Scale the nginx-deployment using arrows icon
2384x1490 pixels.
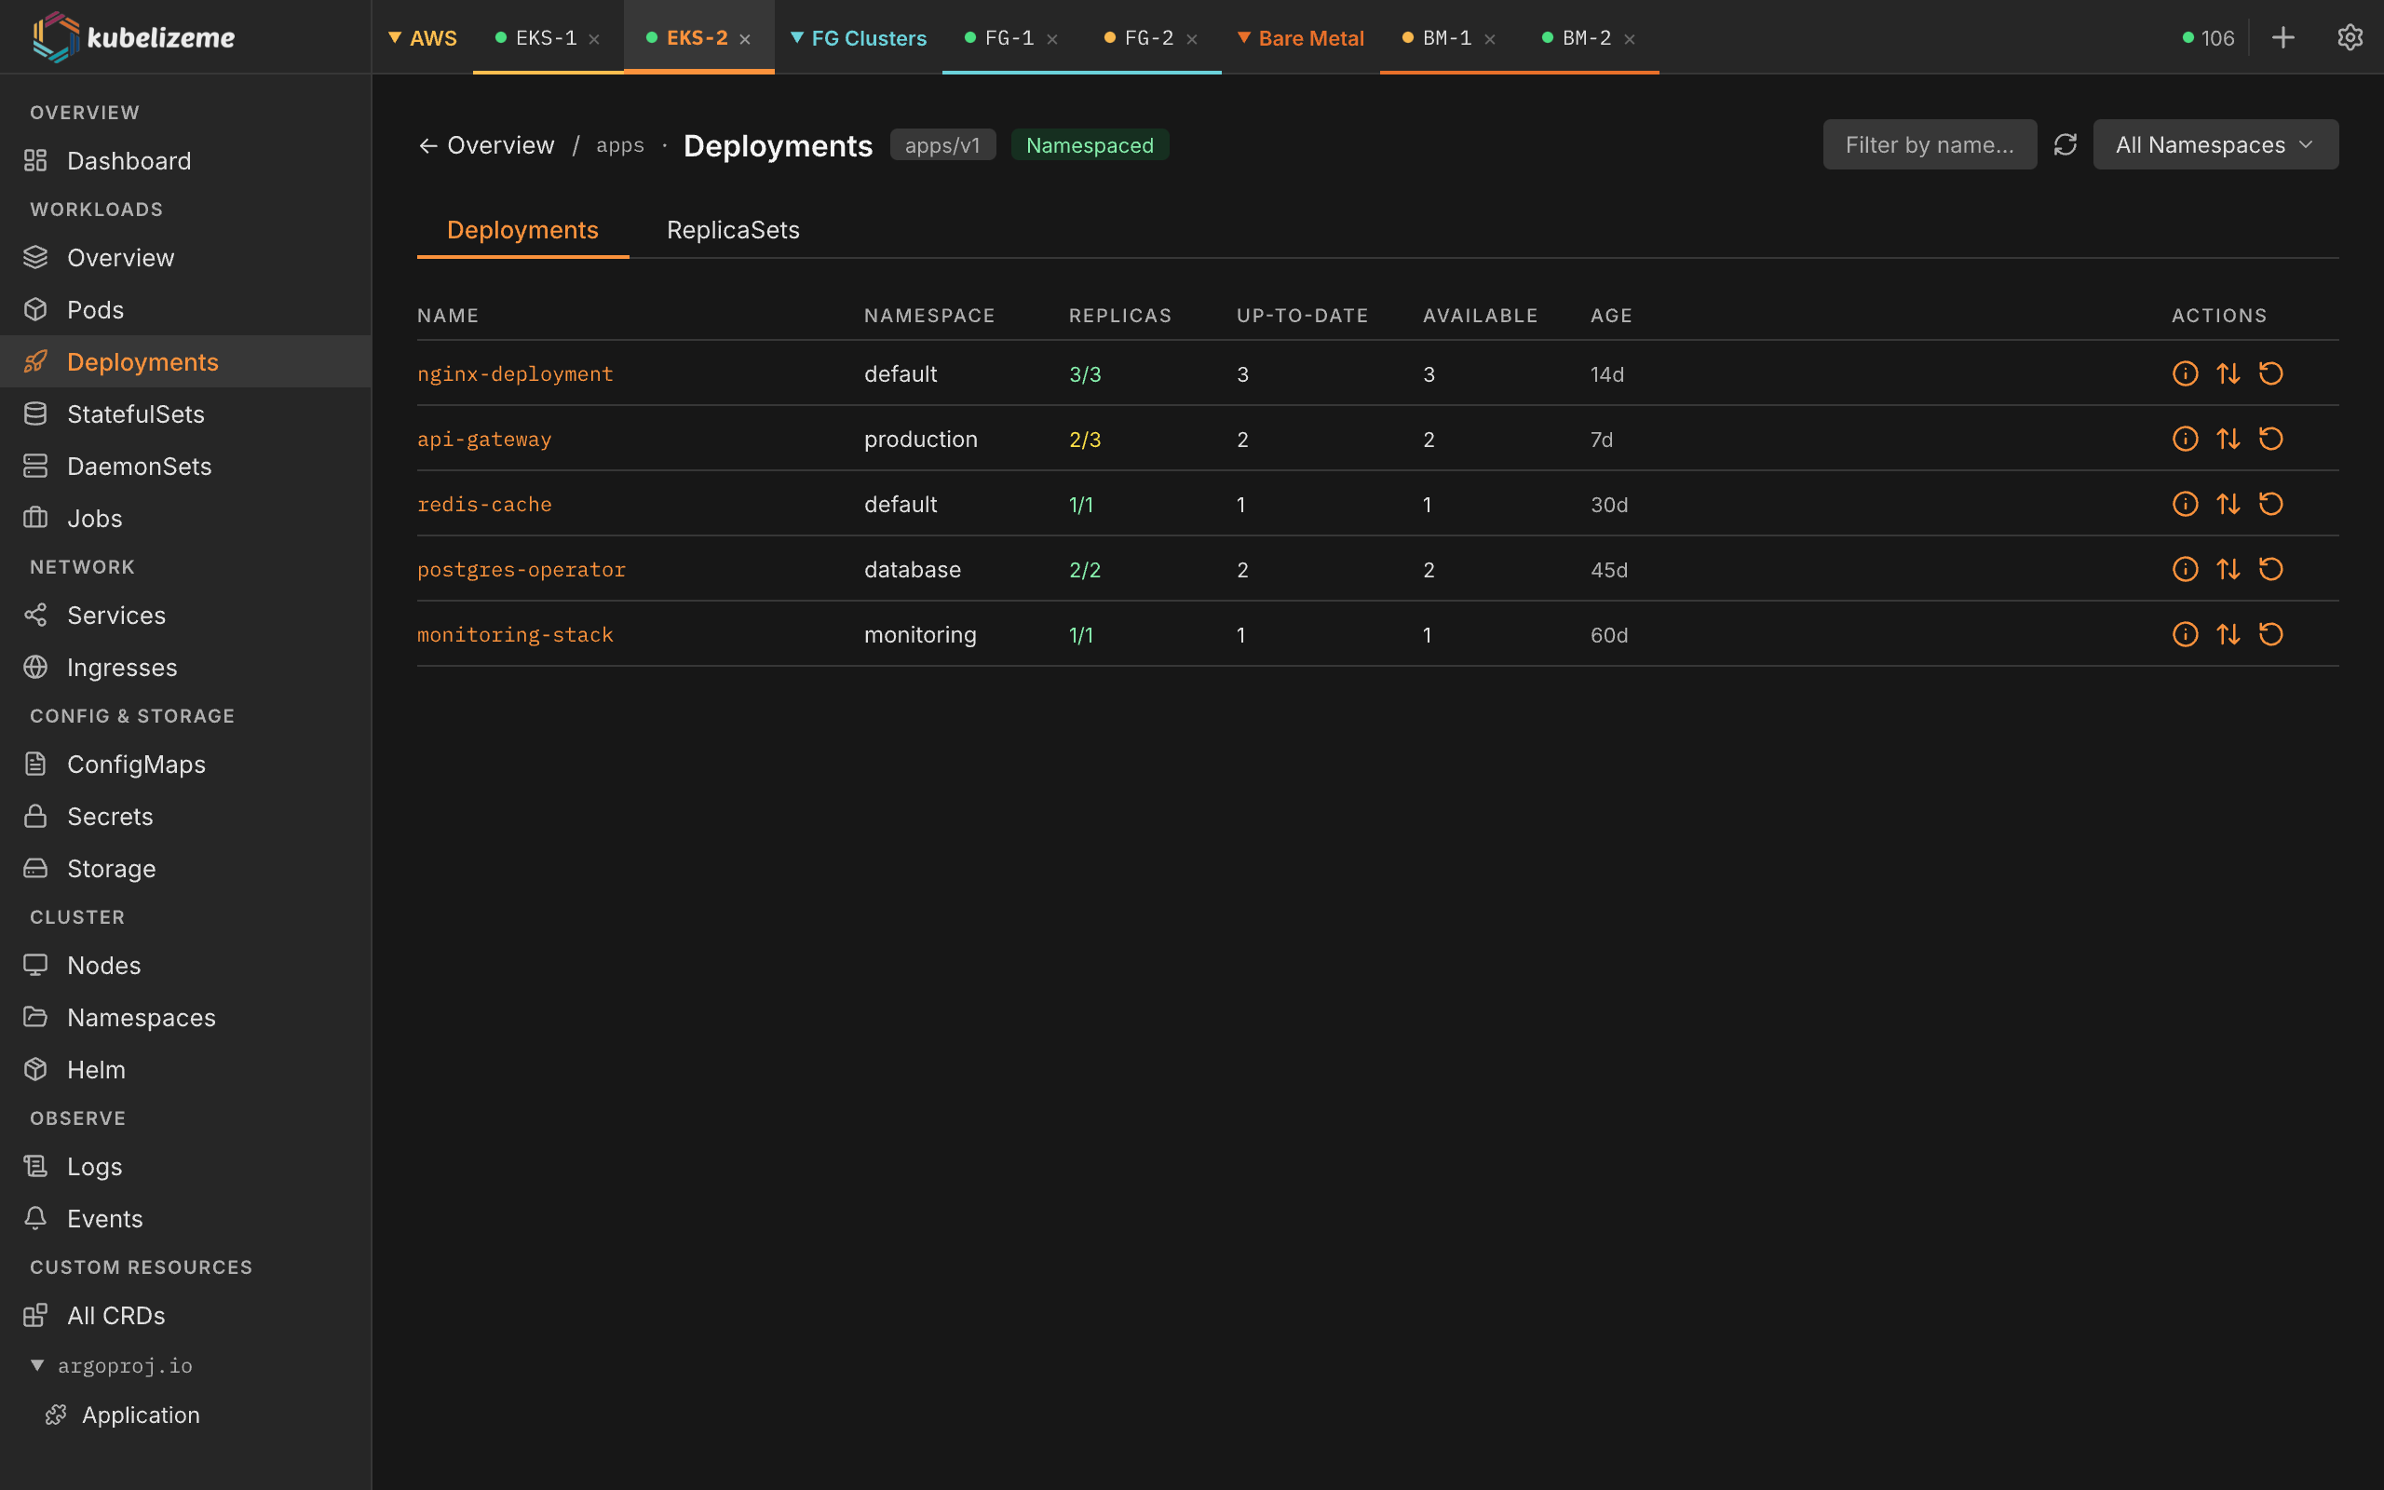tap(2228, 373)
